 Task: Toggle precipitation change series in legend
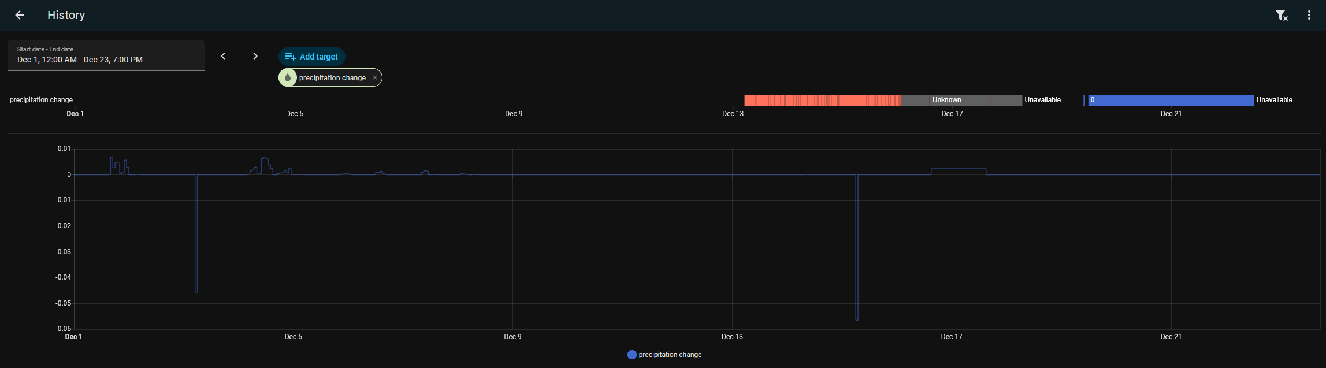[664, 355]
